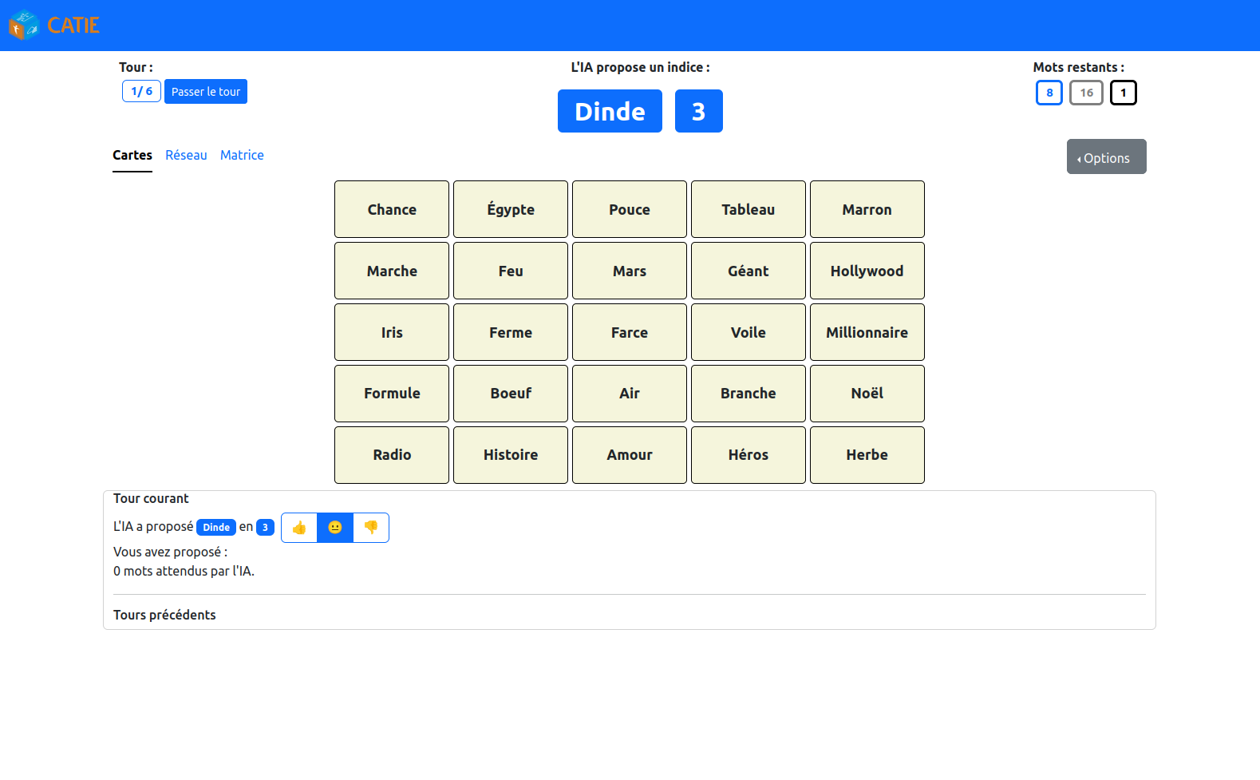The width and height of the screenshot is (1260, 780).
Task: Click the 1/6 turn counter badge
Action: (141, 91)
